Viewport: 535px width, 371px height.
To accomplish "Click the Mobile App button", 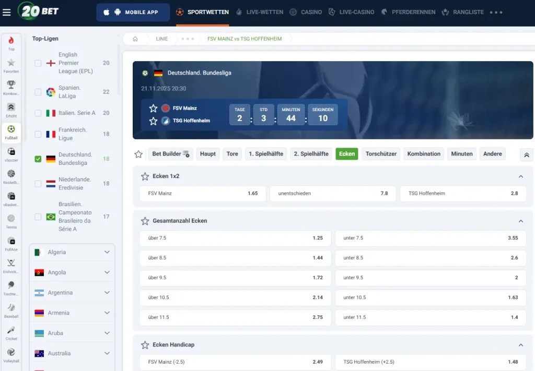I will click(x=133, y=13).
